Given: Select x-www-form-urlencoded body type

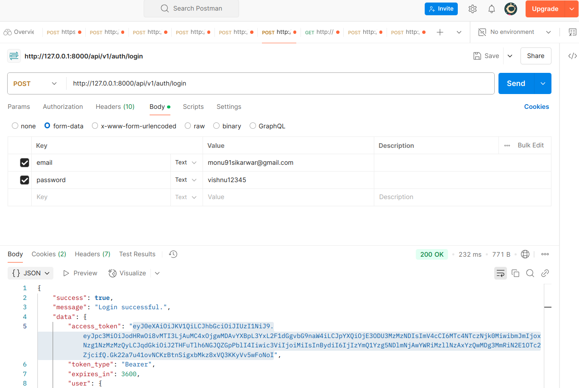Looking at the screenshot, I should (x=95, y=126).
